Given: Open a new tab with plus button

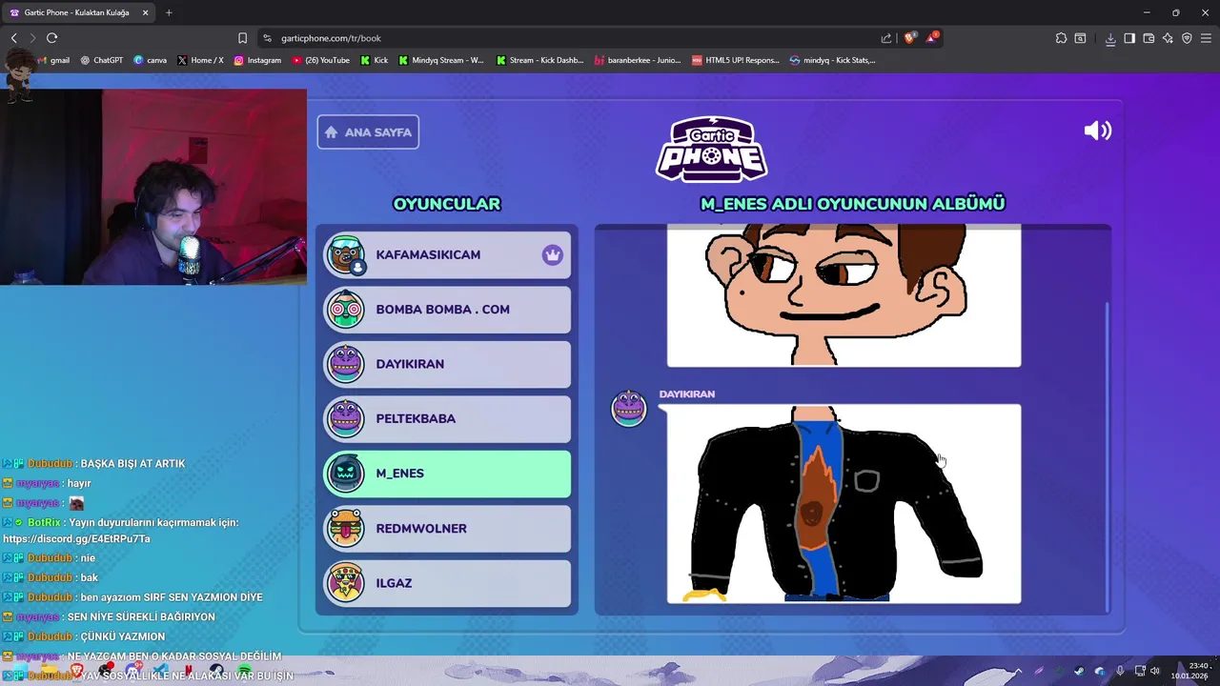Looking at the screenshot, I should (x=169, y=12).
